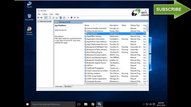Click the gear icon beside Base Filtering Engine
This screenshot has height=107, width=191.
click(x=85, y=52)
